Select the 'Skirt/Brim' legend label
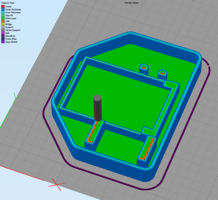This screenshot has width=218, height=200. click(x=10, y=36)
